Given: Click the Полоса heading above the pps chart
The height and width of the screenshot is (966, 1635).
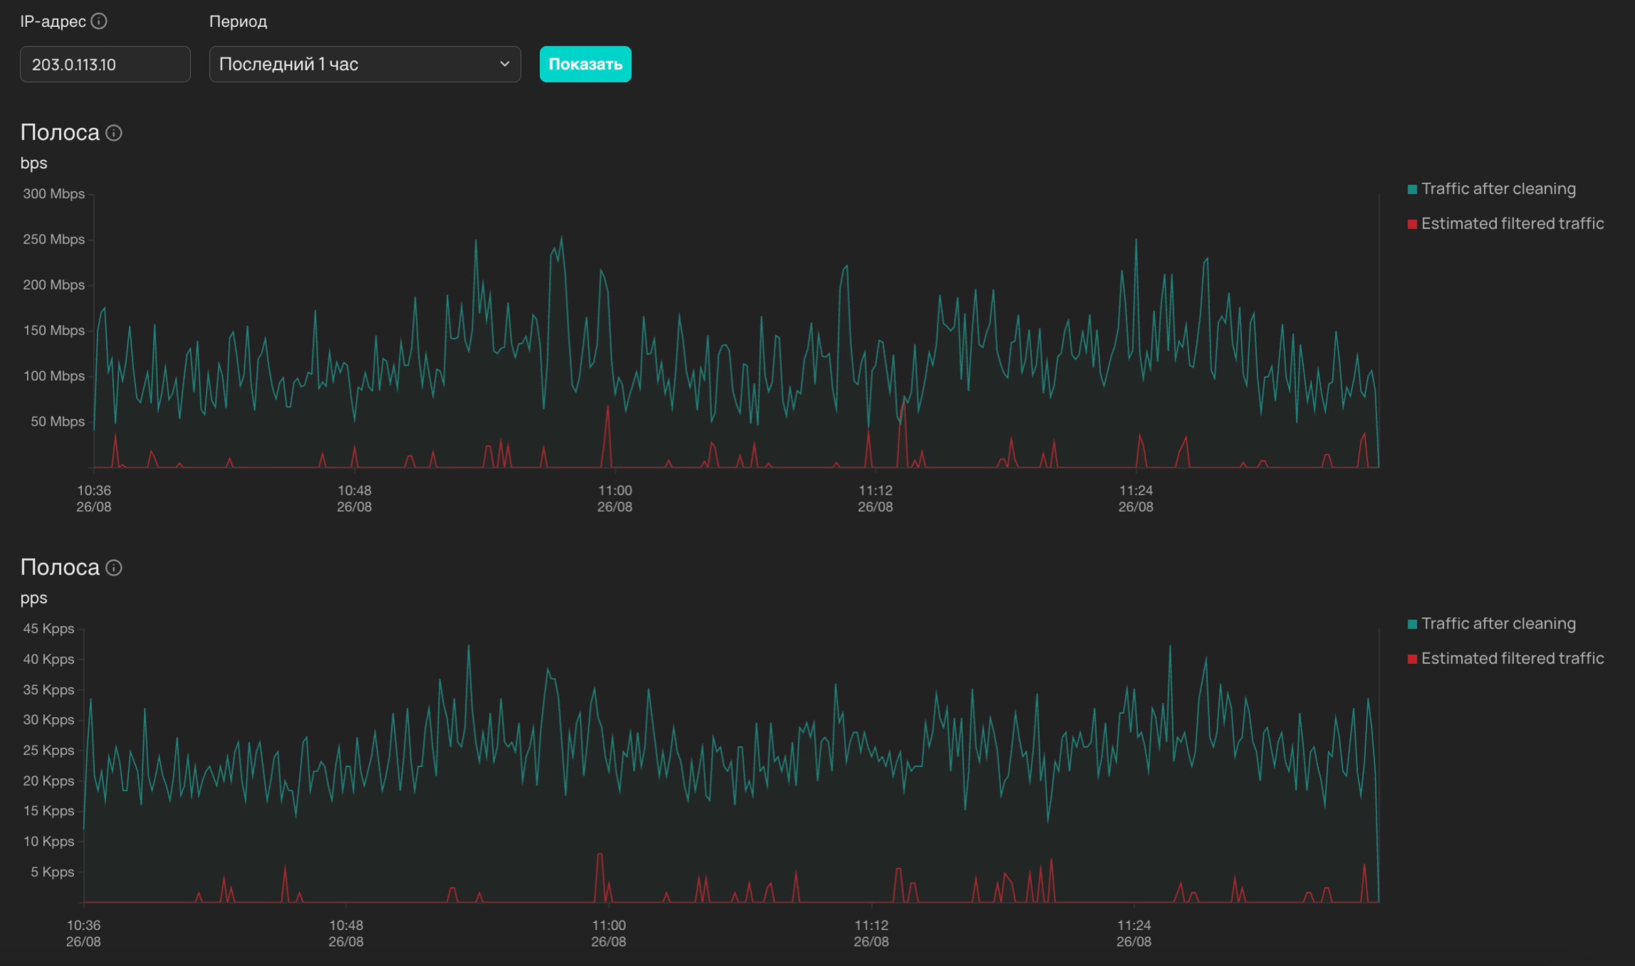Looking at the screenshot, I should (60, 568).
